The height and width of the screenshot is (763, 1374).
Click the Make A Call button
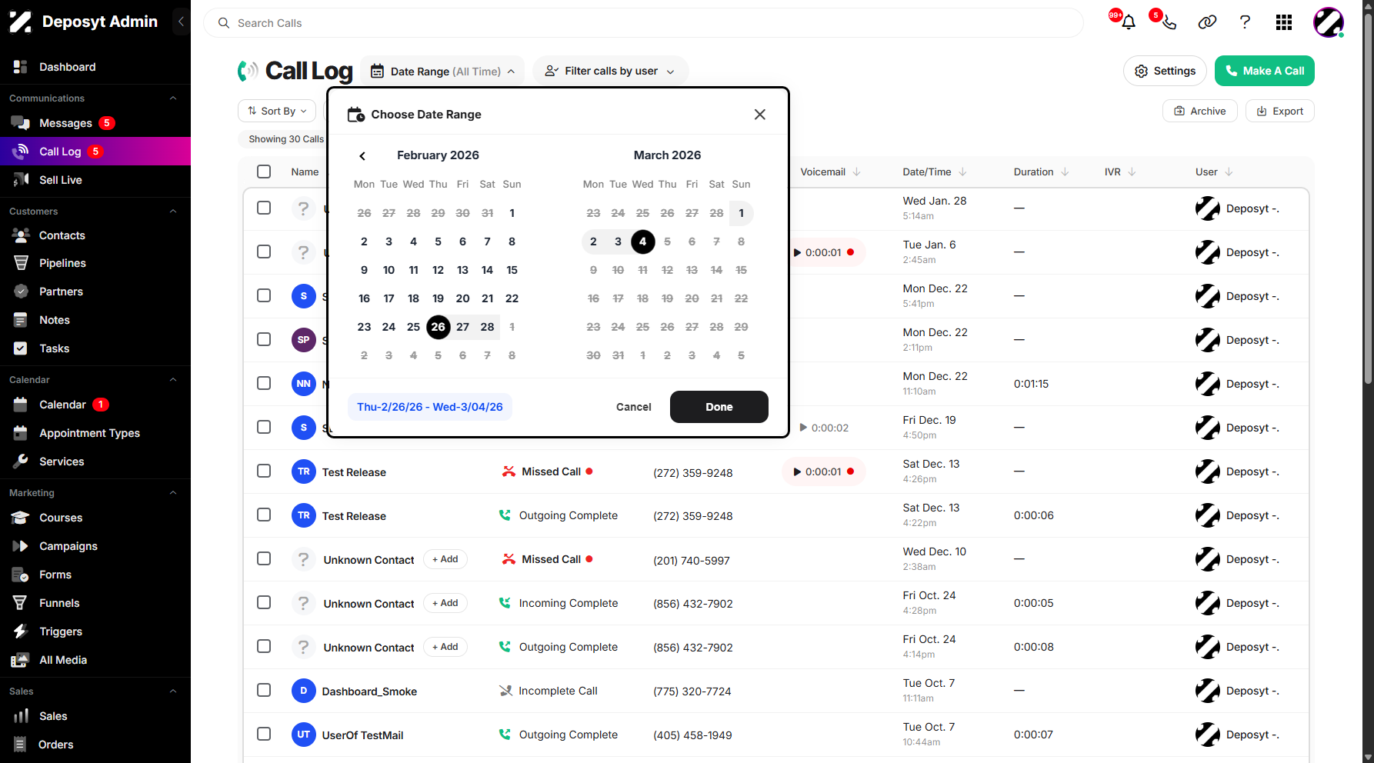[x=1265, y=71]
